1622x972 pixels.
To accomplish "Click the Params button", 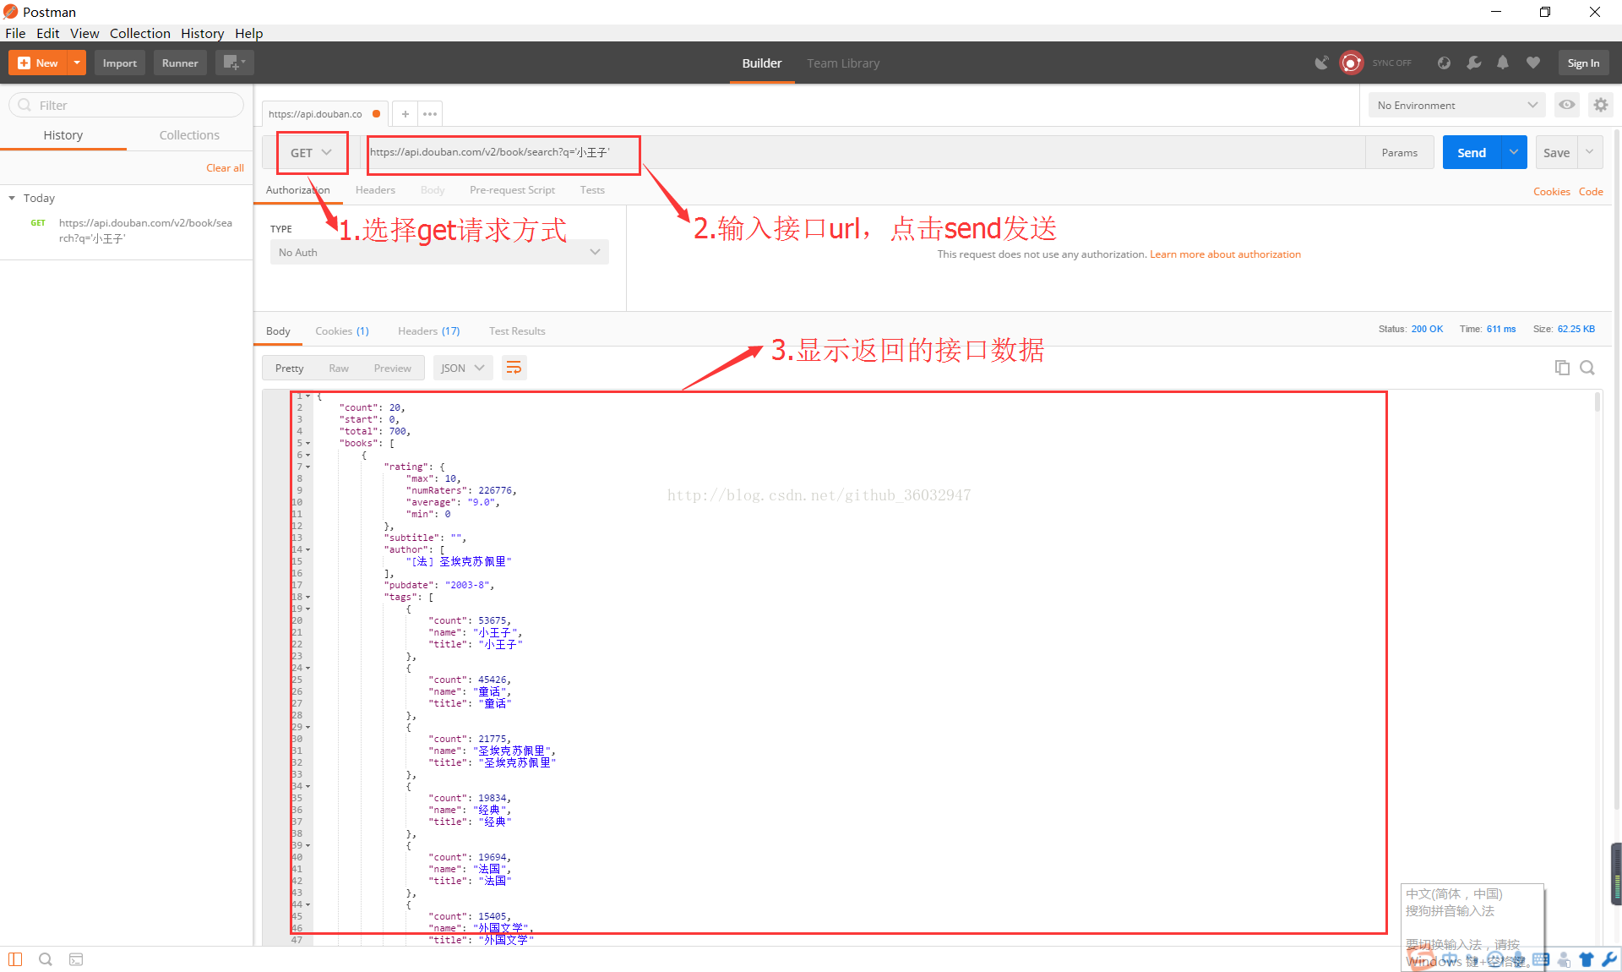I will [1400, 152].
